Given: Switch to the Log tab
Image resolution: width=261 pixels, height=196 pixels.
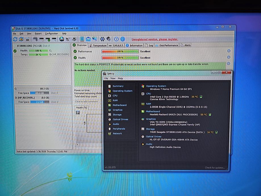Looking at the screenshot, I should tap(149, 45).
